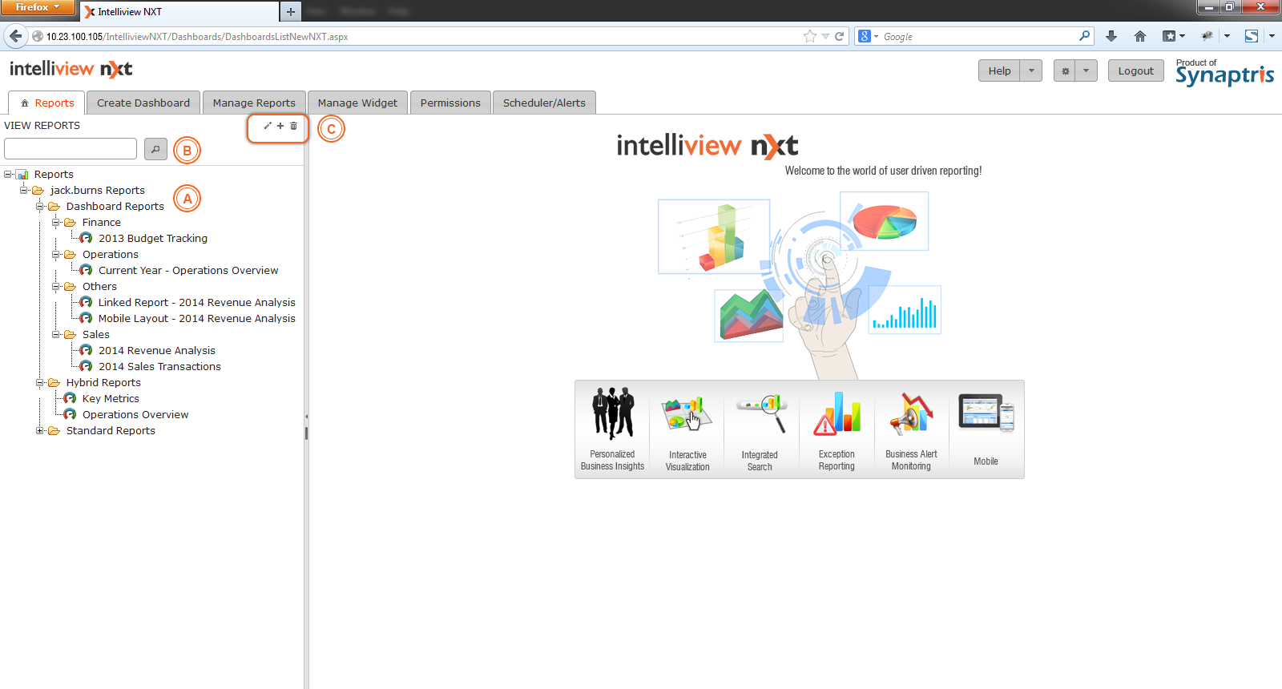Click the Key Metrics report icon
The width and height of the screenshot is (1282, 689).
pyautogui.click(x=70, y=398)
